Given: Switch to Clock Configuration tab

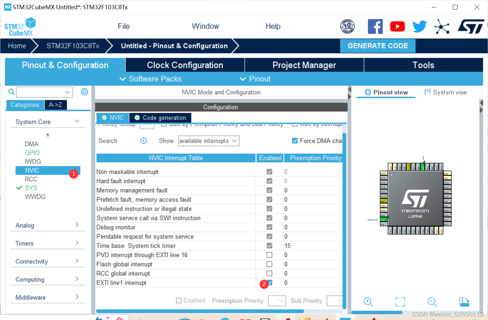Looking at the screenshot, I should 185,65.
